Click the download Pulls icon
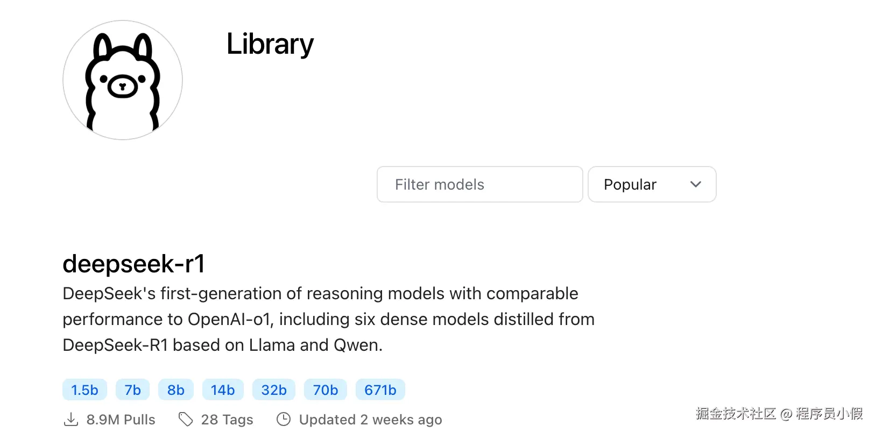 click(x=71, y=419)
